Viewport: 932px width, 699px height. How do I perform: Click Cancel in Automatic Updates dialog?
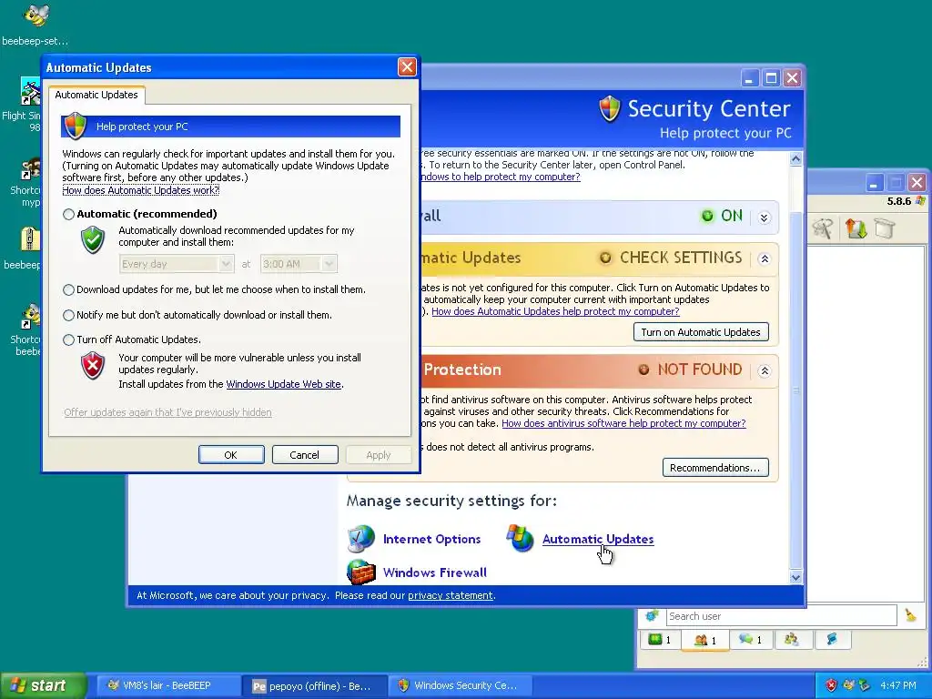point(305,455)
